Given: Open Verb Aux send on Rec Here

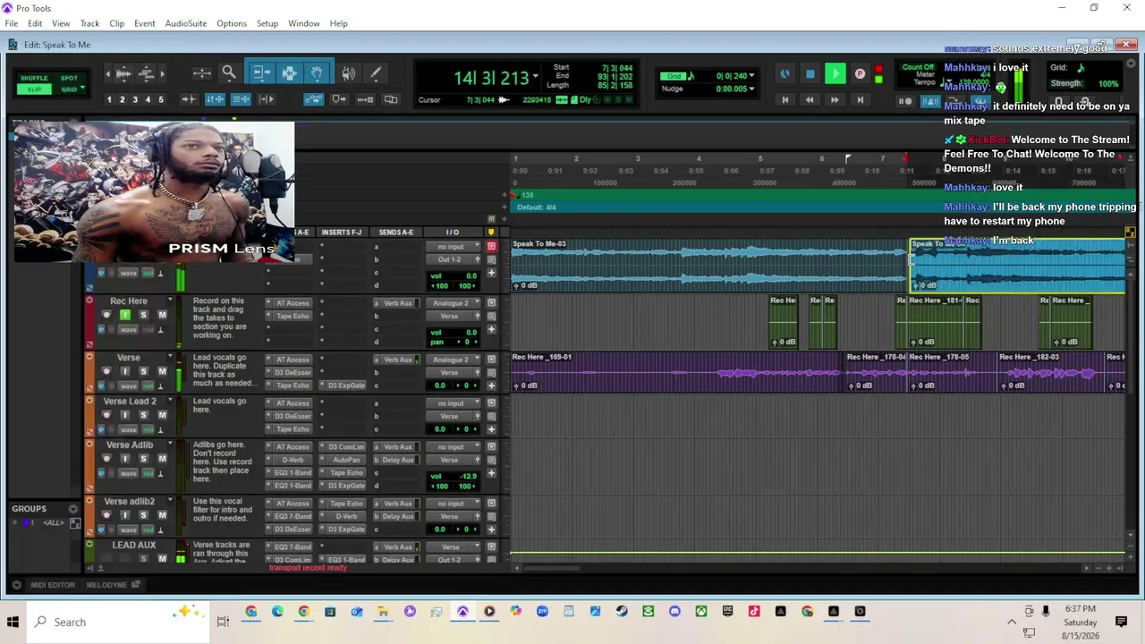Looking at the screenshot, I should pos(398,303).
